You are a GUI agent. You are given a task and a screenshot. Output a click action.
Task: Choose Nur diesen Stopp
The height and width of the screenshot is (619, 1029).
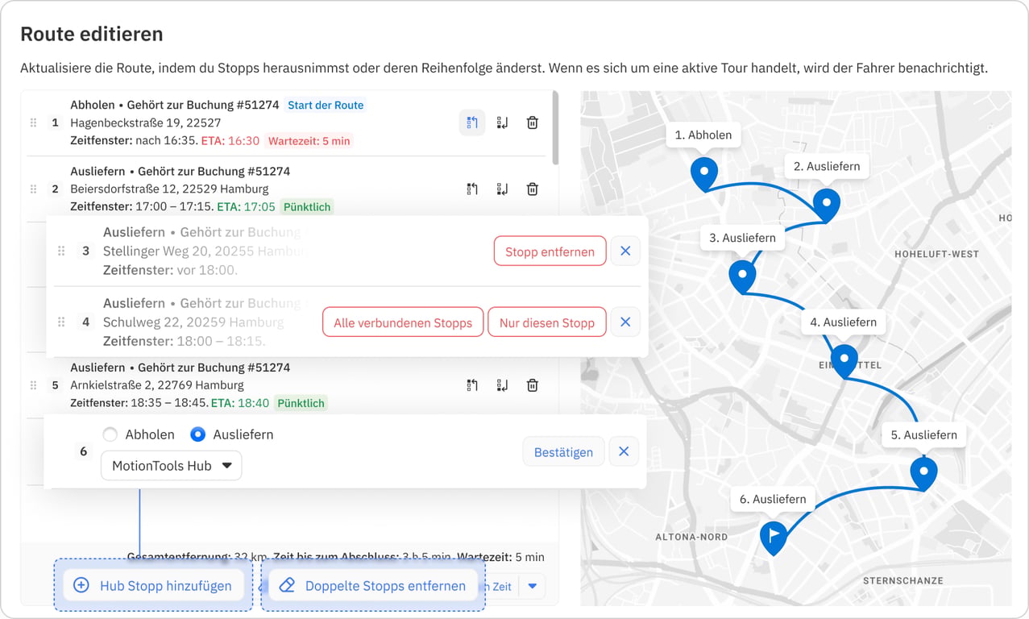(x=546, y=322)
